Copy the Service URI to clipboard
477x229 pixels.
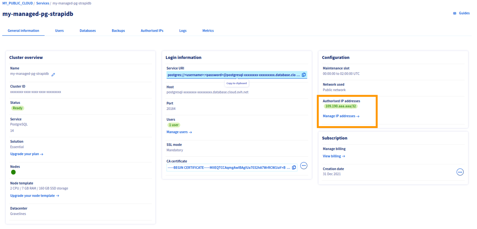(303, 75)
